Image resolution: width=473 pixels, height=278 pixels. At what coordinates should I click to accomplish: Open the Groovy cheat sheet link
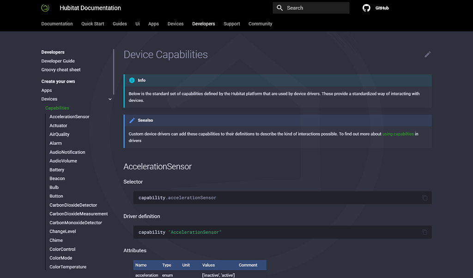pos(61,70)
